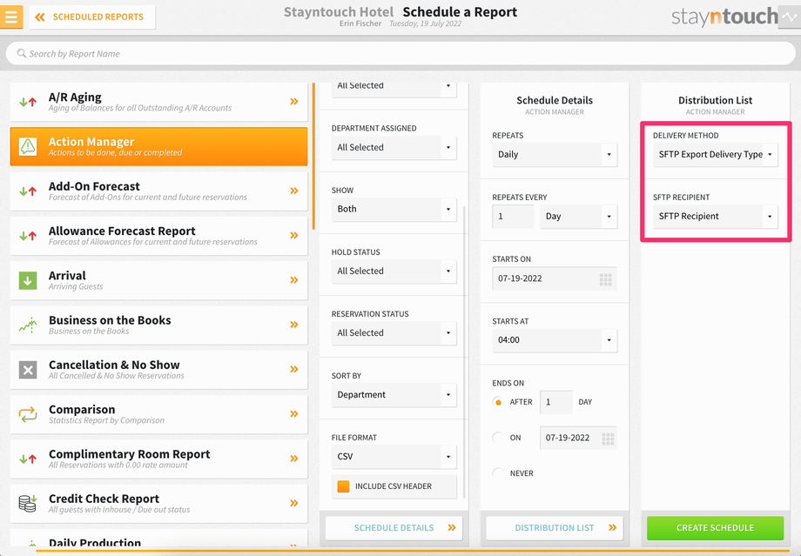Image resolution: width=801 pixels, height=556 pixels.
Task: Click the Ends On 07-19-2022 date field
Action: tap(578, 438)
